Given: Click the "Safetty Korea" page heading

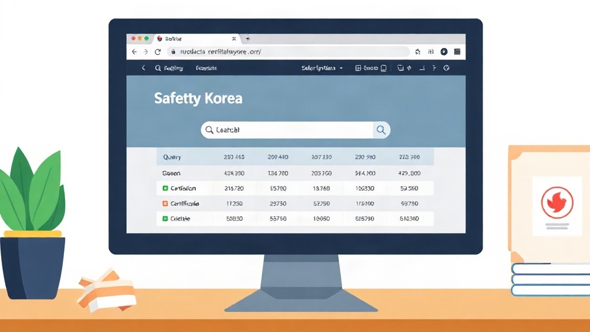Looking at the screenshot, I should coord(198,99).
